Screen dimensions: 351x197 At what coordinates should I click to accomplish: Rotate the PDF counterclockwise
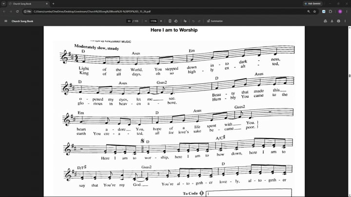click(176, 21)
